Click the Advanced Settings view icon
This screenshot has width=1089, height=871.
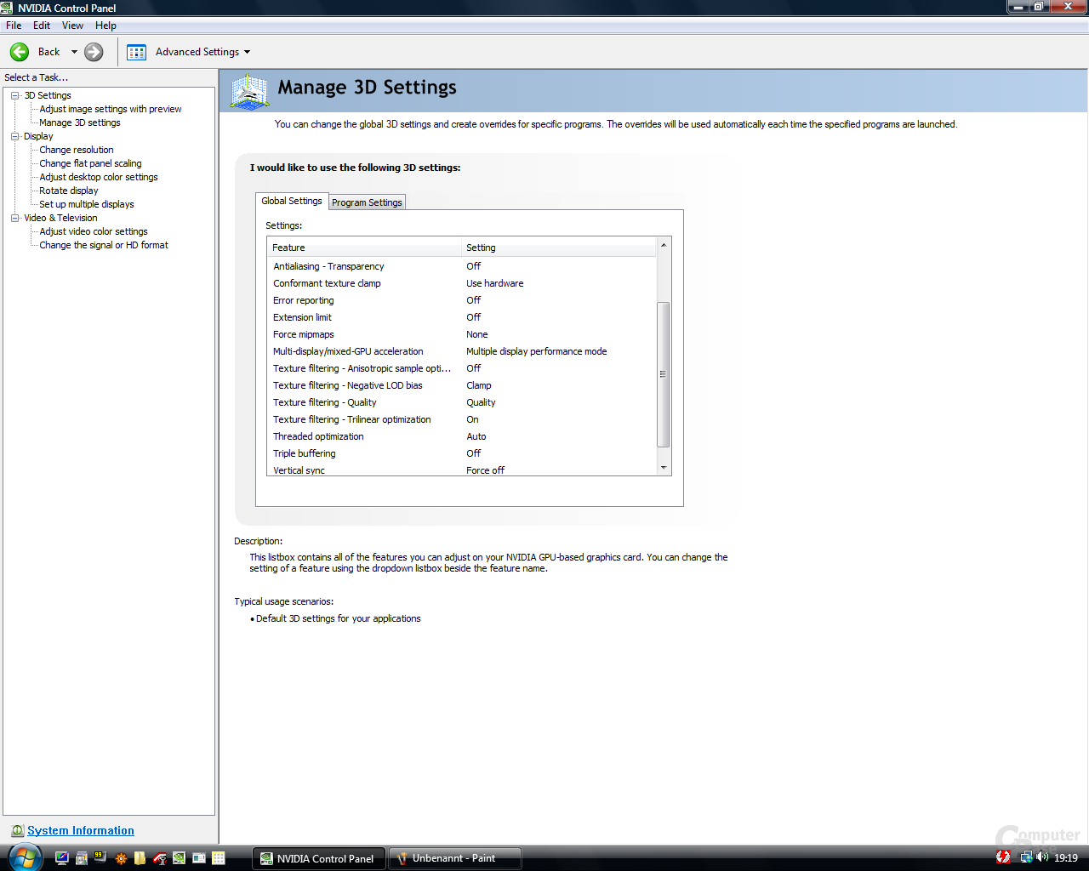136,52
